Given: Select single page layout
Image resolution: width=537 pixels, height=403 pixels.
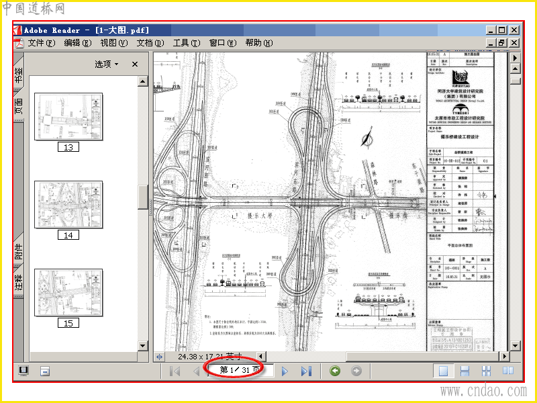Looking at the screenshot, I should (x=443, y=371).
